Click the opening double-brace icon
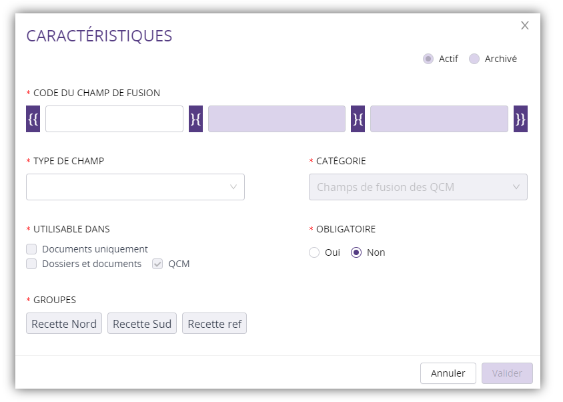Screen dimensions: 563x402 (x=33, y=119)
